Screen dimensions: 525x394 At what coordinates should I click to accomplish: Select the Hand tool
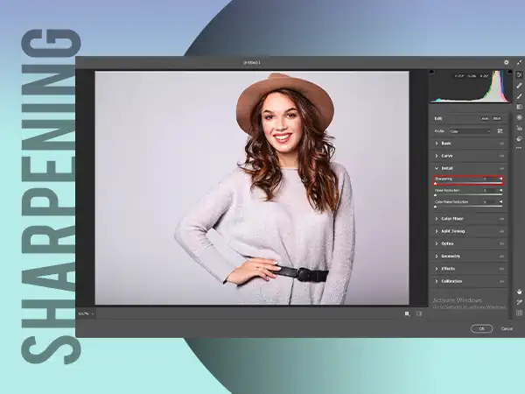coord(519,291)
